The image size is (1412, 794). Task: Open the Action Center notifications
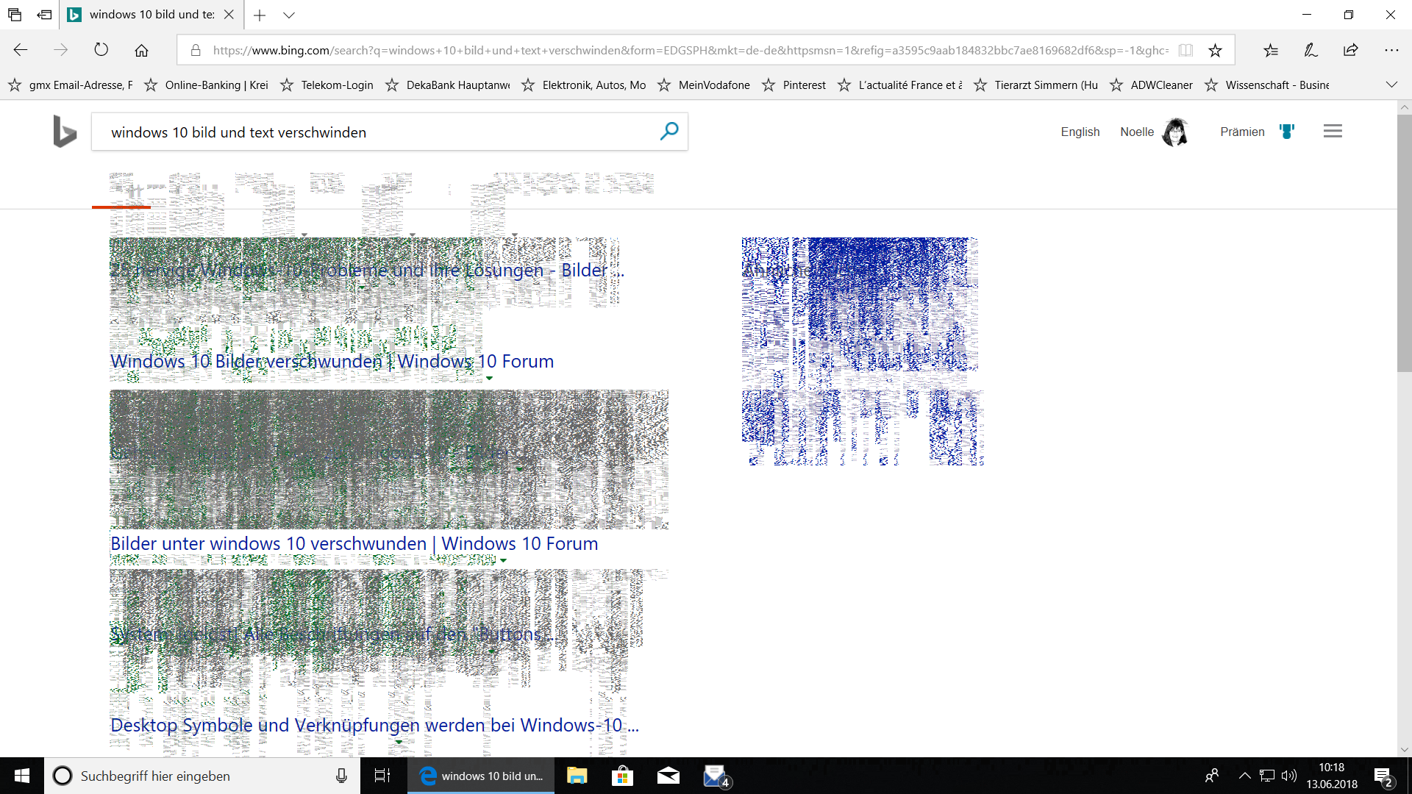pos(1383,776)
